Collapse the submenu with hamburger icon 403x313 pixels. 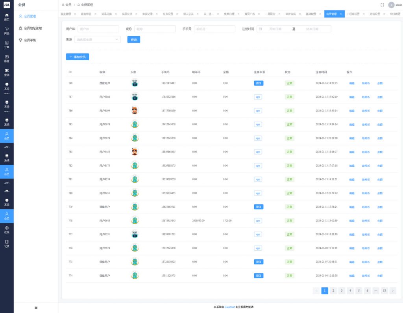pyautogui.click(x=36, y=307)
